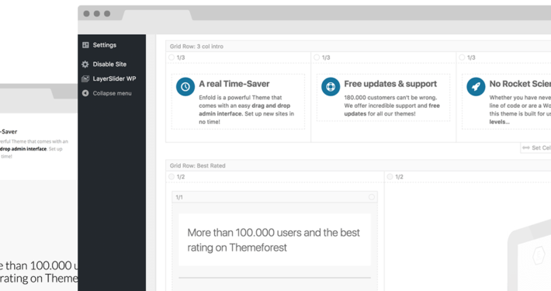Image resolution: width=551 pixels, height=291 pixels.
Task: Switch to the blank browser tab
Action: coord(157,15)
